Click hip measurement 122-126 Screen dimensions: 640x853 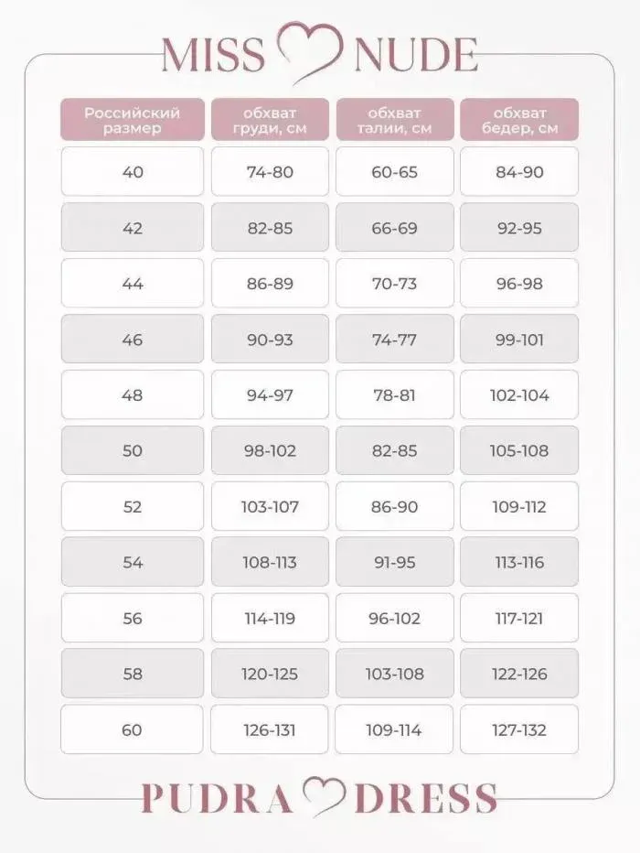[519, 673]
